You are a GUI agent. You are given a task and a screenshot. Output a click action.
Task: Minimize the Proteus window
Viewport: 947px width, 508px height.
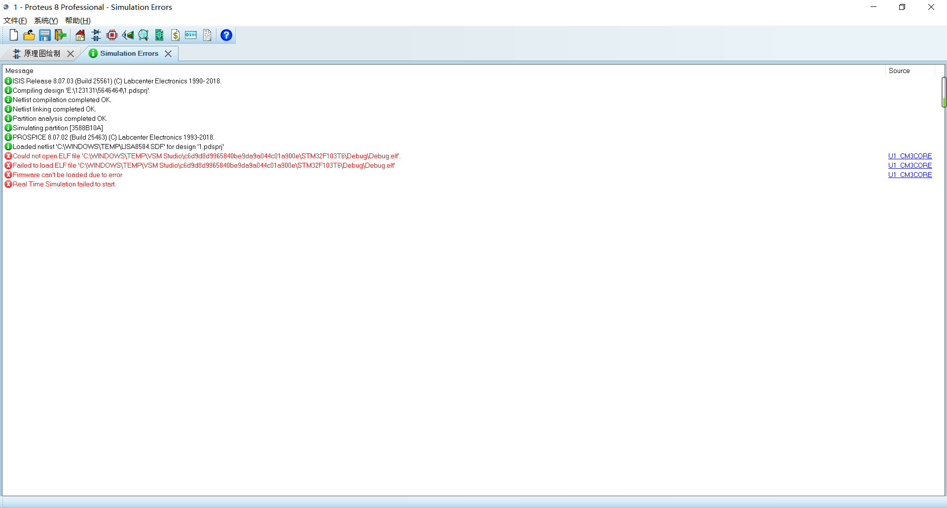pyautogui.click(x=874, y=7)
